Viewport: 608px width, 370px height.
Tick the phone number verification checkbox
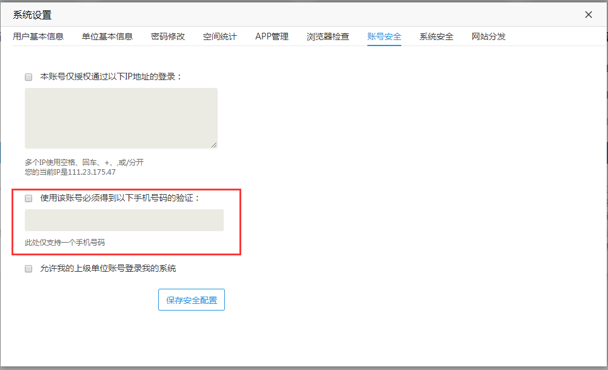coord(28,198)
